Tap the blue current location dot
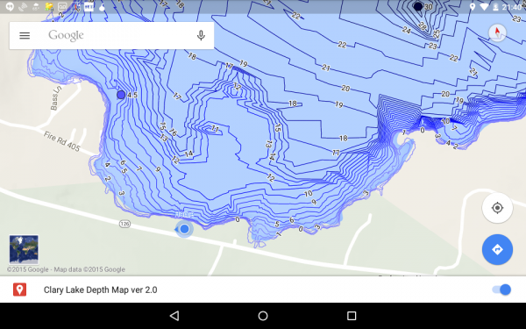Image resolution: width=526 pixels, height=329 pixels. point(184,229)
